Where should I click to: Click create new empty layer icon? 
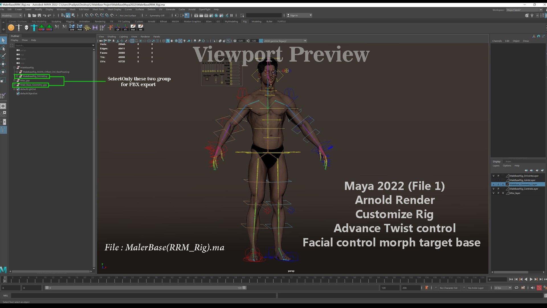click(537, 170)
